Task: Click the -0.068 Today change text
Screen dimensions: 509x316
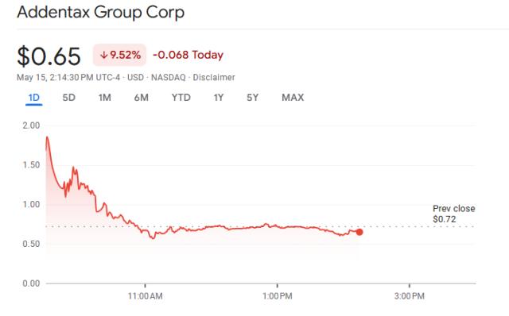Action: click(x=188, y=55)
